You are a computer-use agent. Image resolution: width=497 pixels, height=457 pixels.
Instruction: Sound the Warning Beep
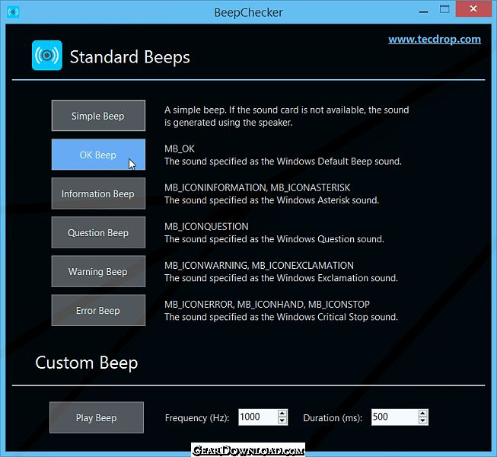98,271
